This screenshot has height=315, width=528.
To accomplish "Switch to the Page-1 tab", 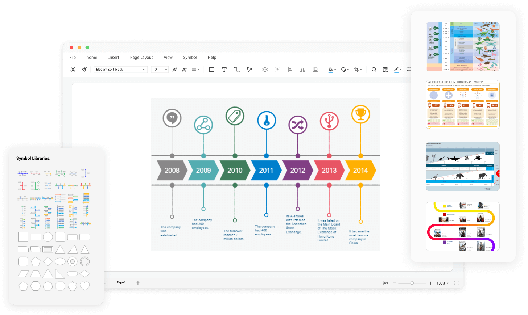I will [121, 282].
